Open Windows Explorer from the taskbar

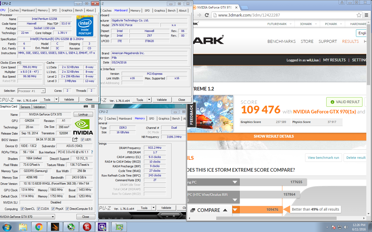click(23, 227)
